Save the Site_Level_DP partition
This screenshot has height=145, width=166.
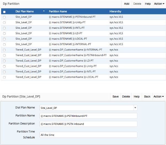115,97
